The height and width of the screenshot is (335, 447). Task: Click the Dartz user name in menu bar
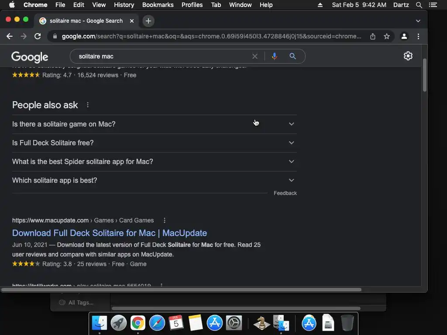click(401, 5)
